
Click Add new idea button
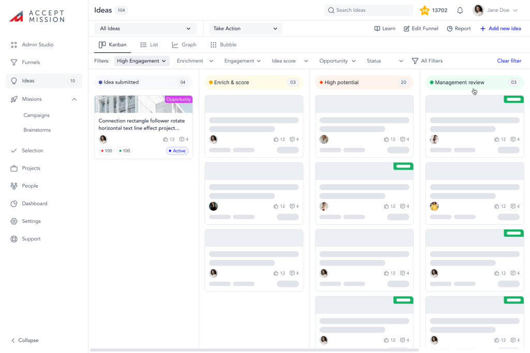pyautogui.click(x=500, y=28)
